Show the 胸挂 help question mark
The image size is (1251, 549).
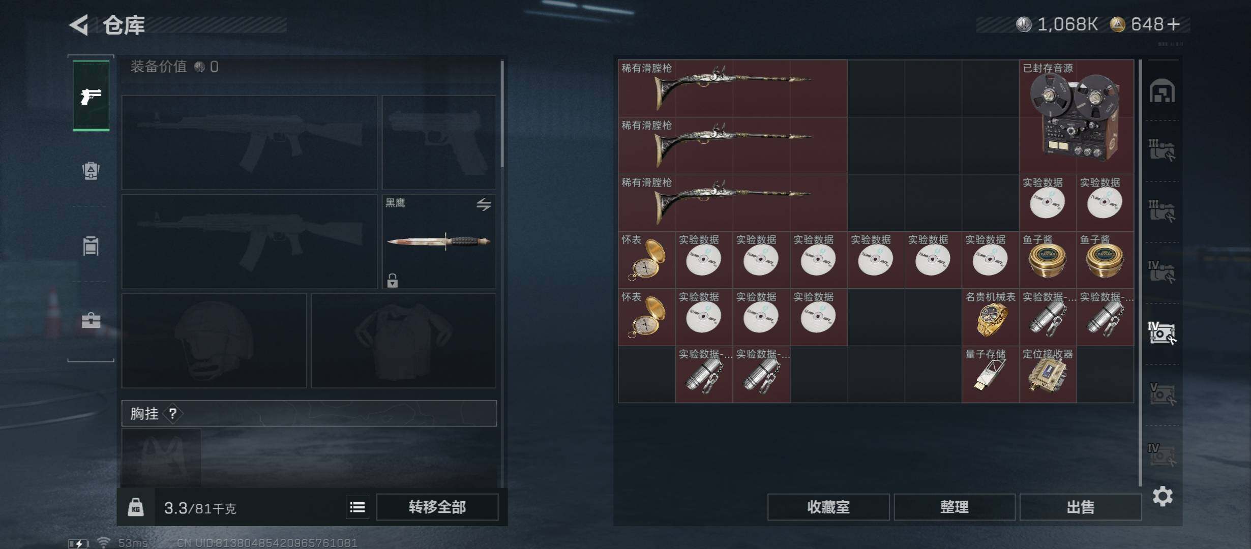tap(173, 413)
